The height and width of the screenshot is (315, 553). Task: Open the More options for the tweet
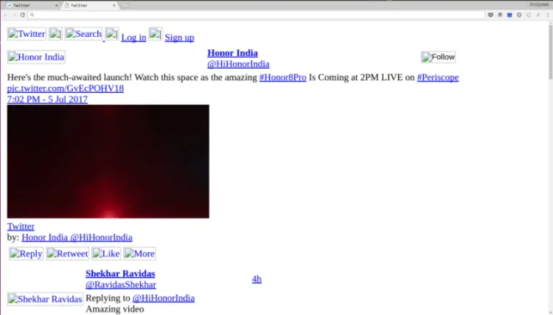point(139,254)
